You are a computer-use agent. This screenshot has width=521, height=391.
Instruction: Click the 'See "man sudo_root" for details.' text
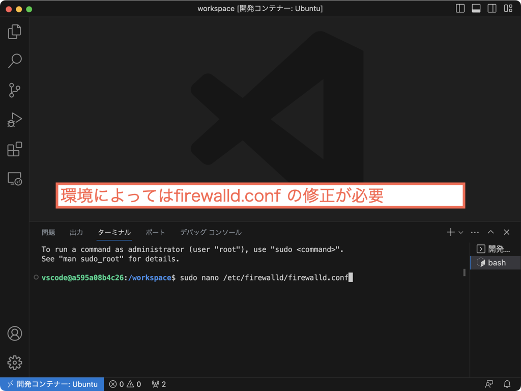point(110,259)
